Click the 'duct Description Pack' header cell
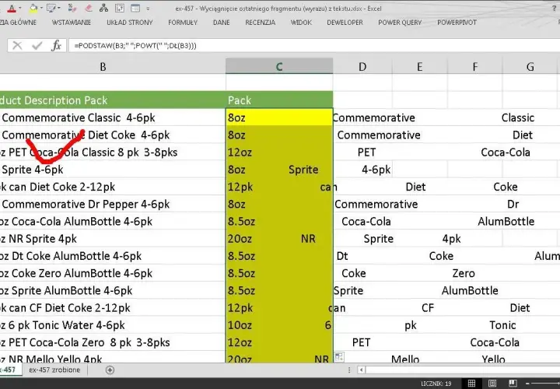 (113, 100)
